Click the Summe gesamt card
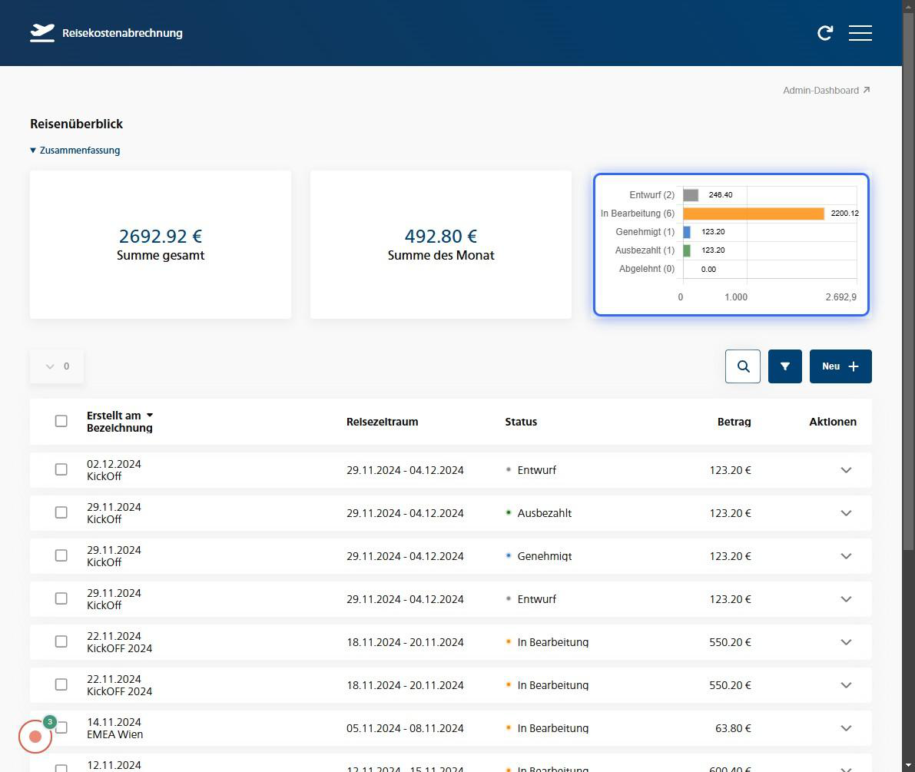Viewport: 915px width, 772px height. coord(161,244)
